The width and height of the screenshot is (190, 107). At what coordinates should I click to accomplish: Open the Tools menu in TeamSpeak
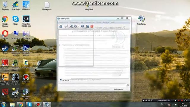pos(99,23)
